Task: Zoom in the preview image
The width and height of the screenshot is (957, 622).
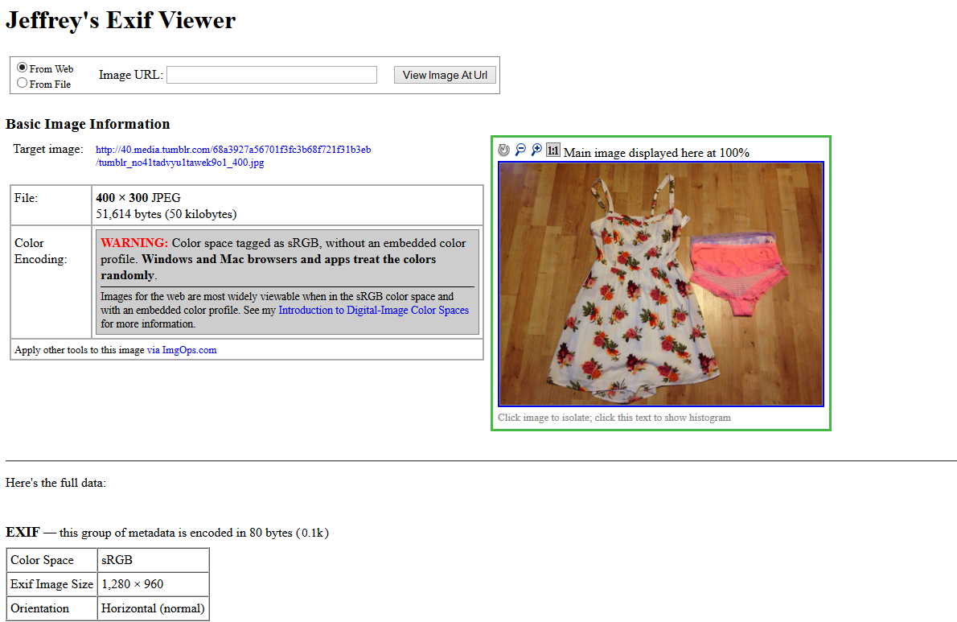Action: (x=536, y=150)
